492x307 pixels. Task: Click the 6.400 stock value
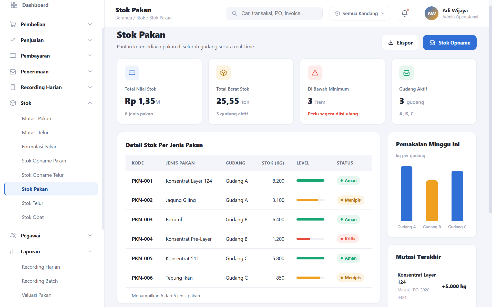point(278,220)
